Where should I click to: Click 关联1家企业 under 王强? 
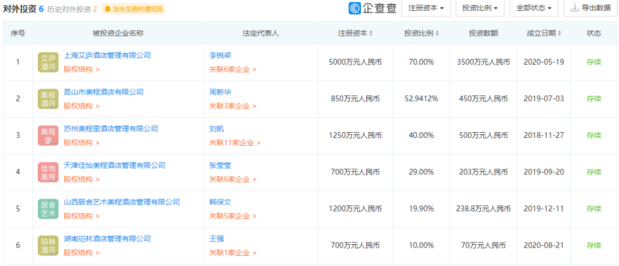233,253
